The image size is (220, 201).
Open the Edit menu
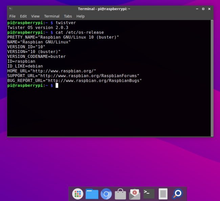tap(23, 16)
